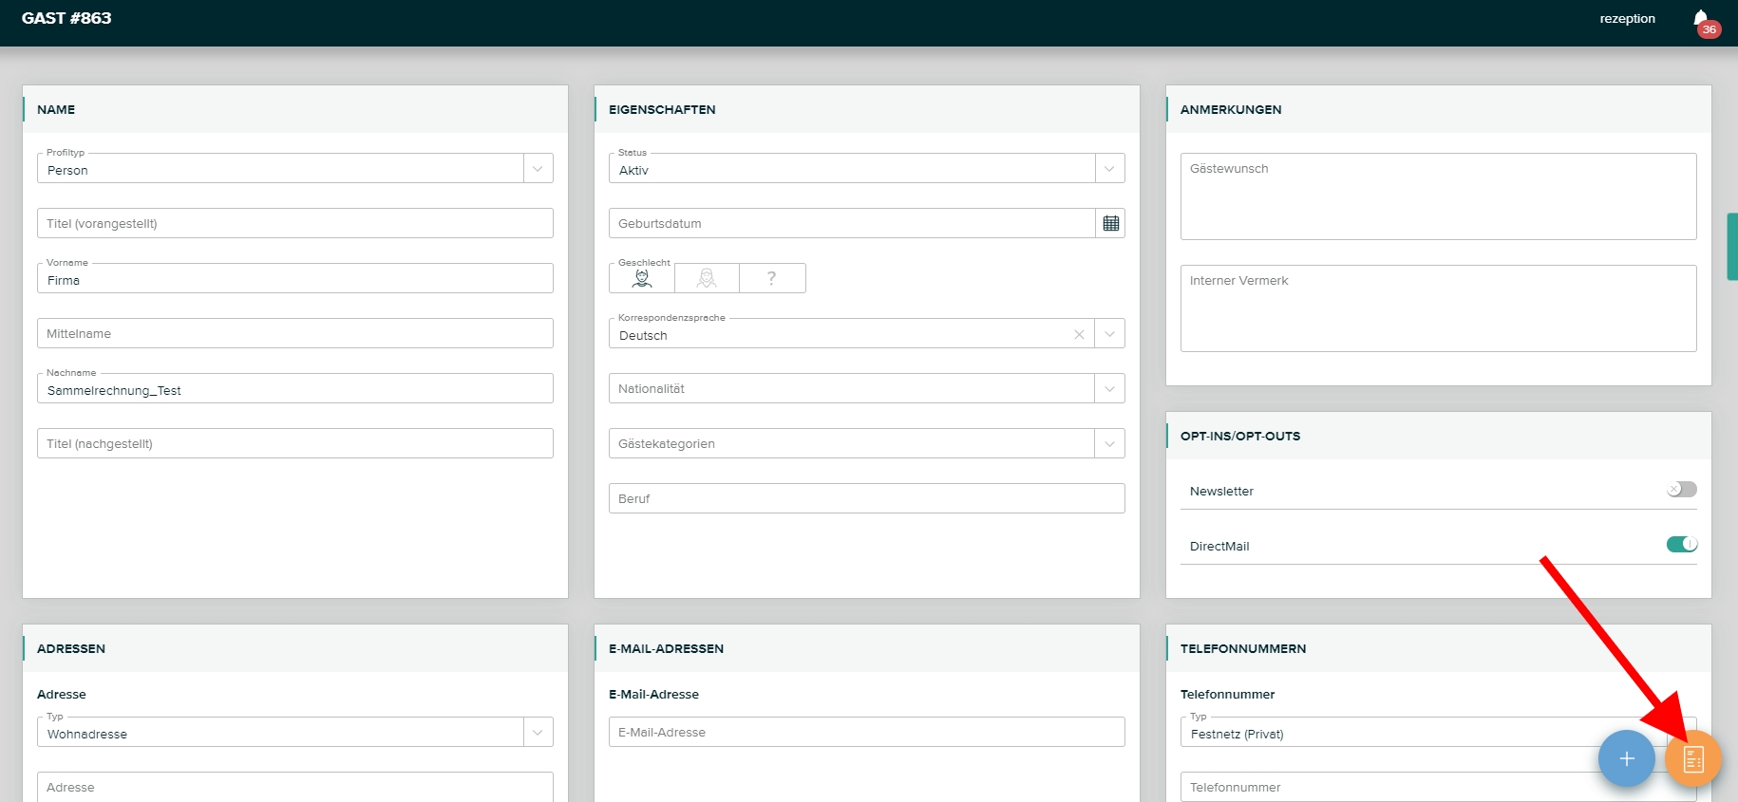Enable the Newsletter opt-in switch
The height and width of the screenshot is (802, 1738).
[1681, 490]
